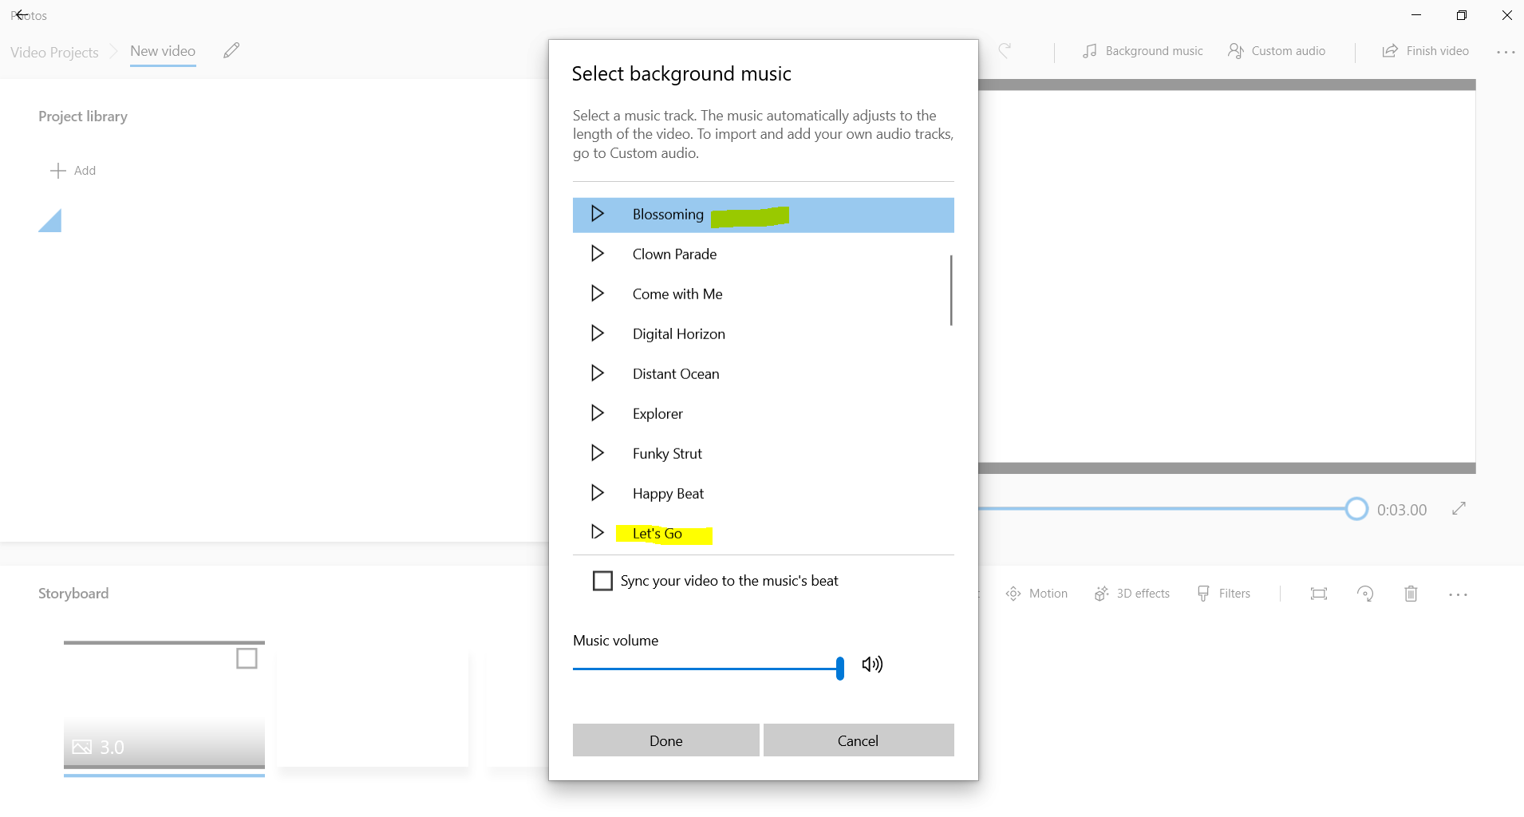Viewport: 1524px width, 817px height.
Task: Tick the storyboard clip checkbox
Action: point(247,658)
